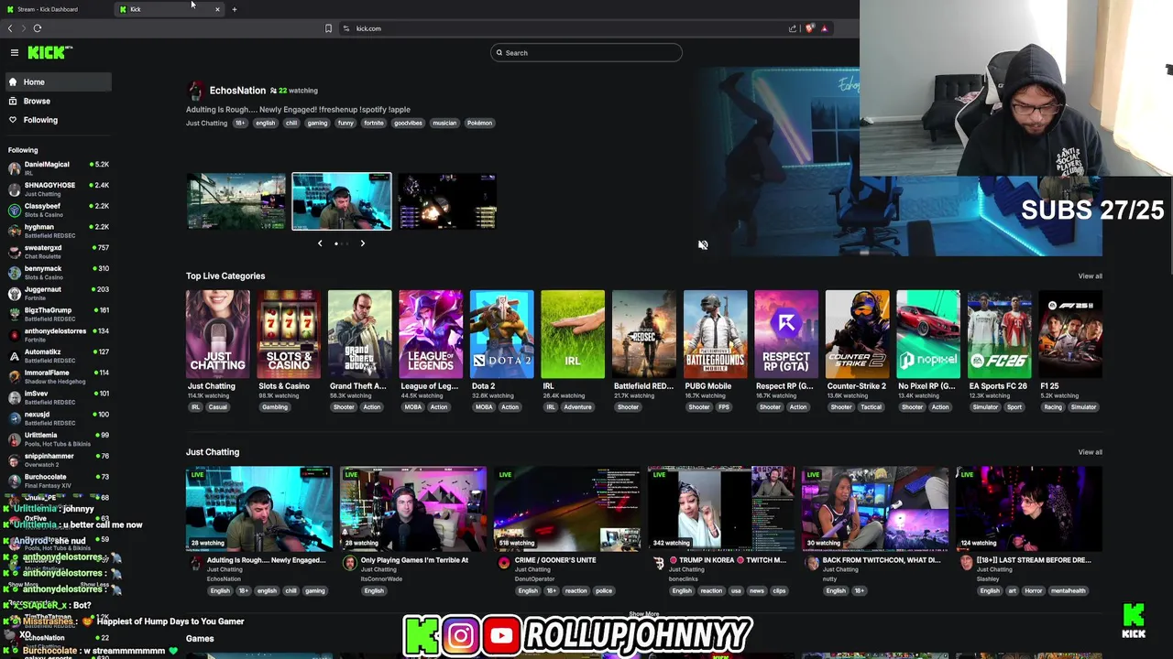The width and height of the screenshot is (1173, 659).
Task: Open DanielMagical in Following list
Action: click(x=57, y=167)
